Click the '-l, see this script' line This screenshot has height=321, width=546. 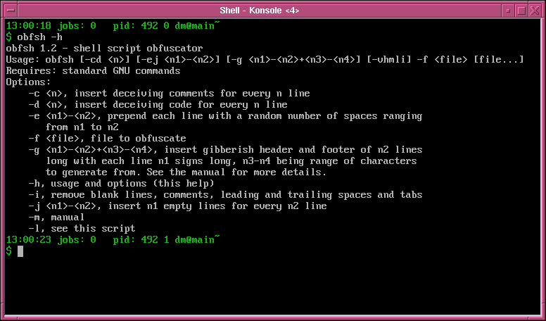coord(82,229)
